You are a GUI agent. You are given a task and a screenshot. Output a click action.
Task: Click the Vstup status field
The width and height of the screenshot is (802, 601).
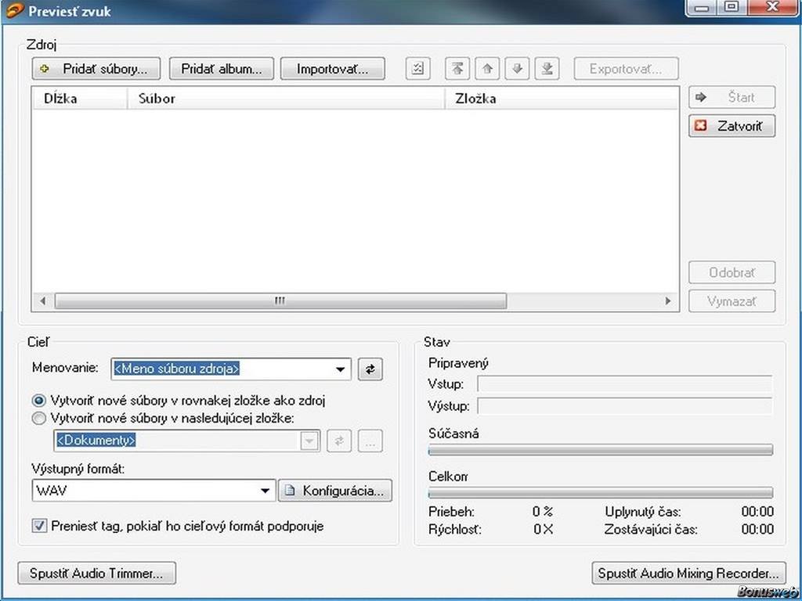click(624, 383)
